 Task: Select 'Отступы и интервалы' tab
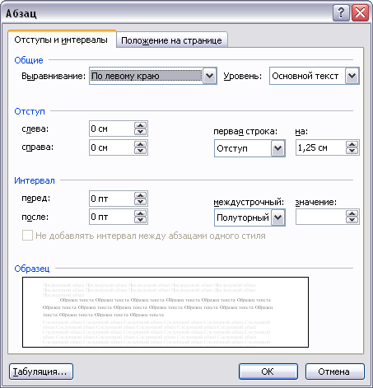point(62,40)
